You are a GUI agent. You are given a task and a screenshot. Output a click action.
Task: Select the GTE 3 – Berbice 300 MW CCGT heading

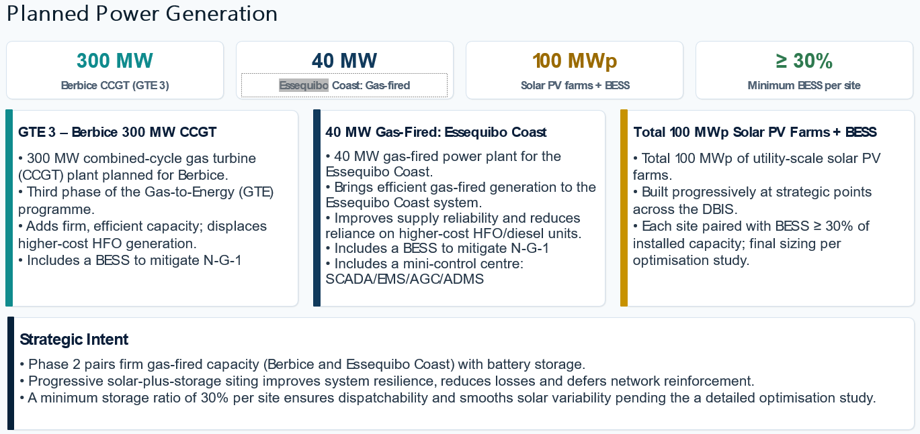click(118, 132)
